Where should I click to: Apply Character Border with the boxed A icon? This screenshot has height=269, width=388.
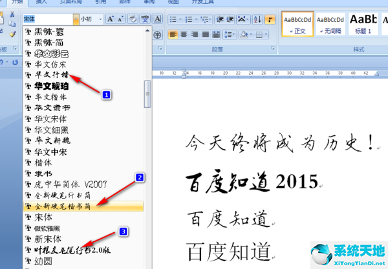[x=157, y=19]
